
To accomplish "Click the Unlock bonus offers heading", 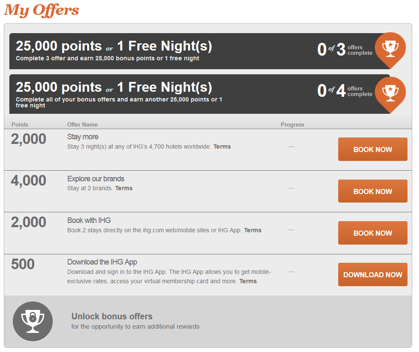I will [x=112, y=316].
